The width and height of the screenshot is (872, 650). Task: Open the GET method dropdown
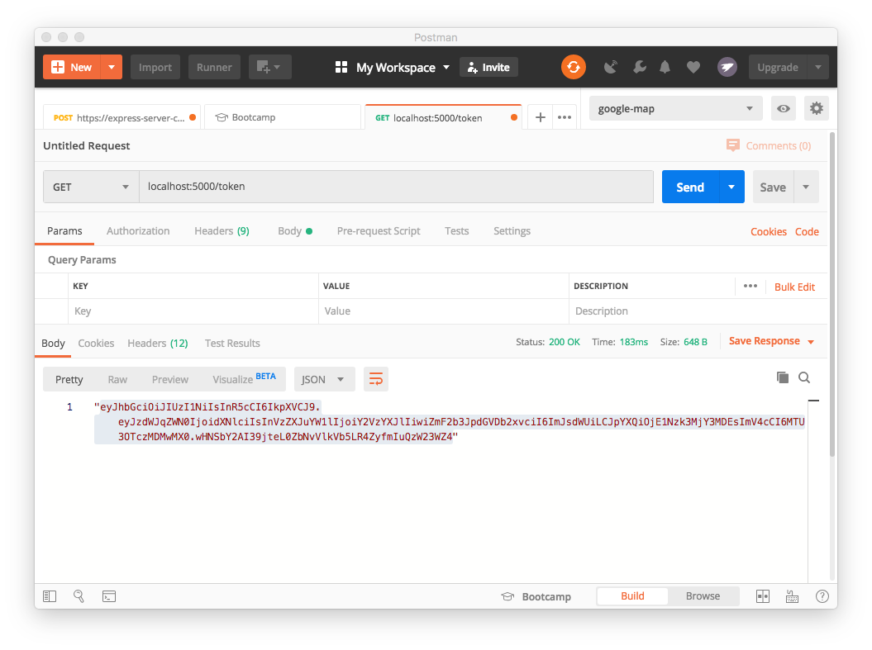pos(90,186)
